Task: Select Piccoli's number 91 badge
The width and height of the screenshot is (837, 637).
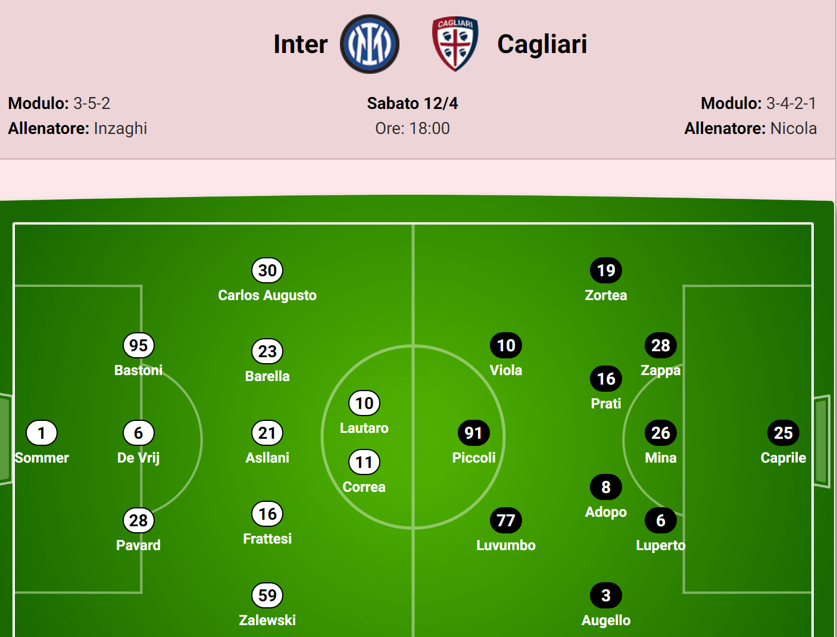Action: pyautogui.click(x=474, y=433)
